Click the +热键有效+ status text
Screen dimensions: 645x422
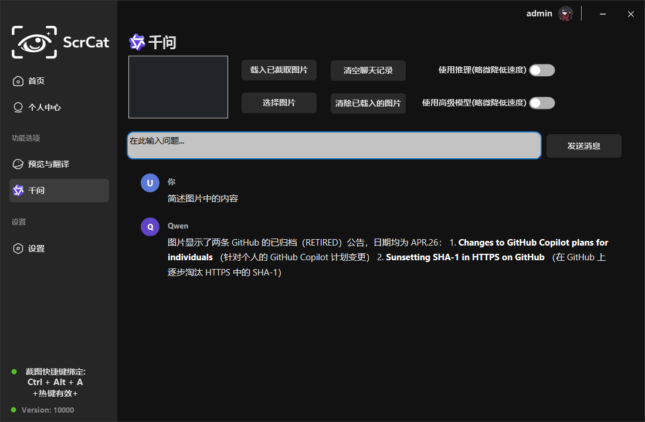pyautogui.click(x=55, y=393)
